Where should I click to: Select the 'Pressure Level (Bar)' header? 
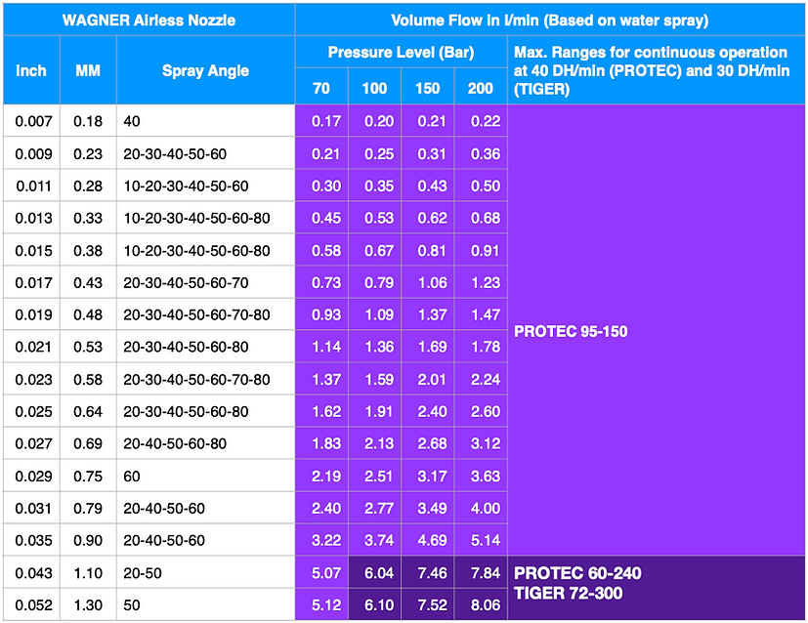click(401, 52)
